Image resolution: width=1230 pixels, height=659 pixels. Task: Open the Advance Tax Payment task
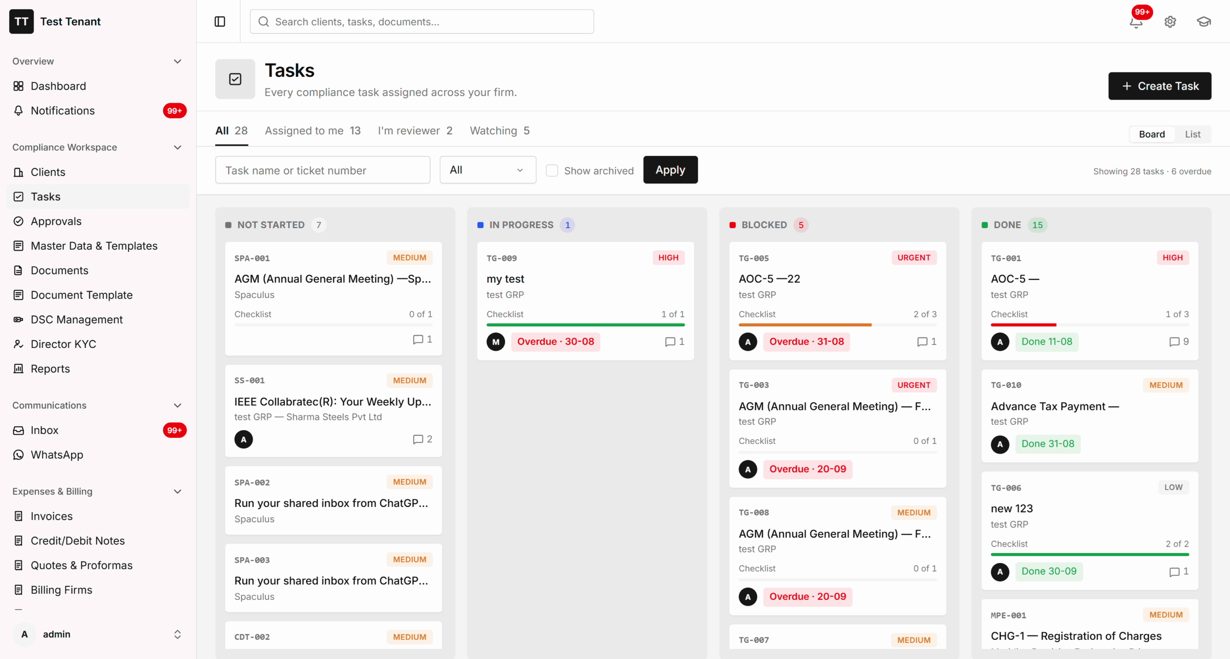[1089, 416]
